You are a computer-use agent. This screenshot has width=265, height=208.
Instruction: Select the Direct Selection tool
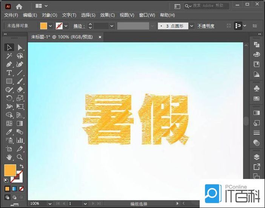pyautogui.click(x=20, y=47)
